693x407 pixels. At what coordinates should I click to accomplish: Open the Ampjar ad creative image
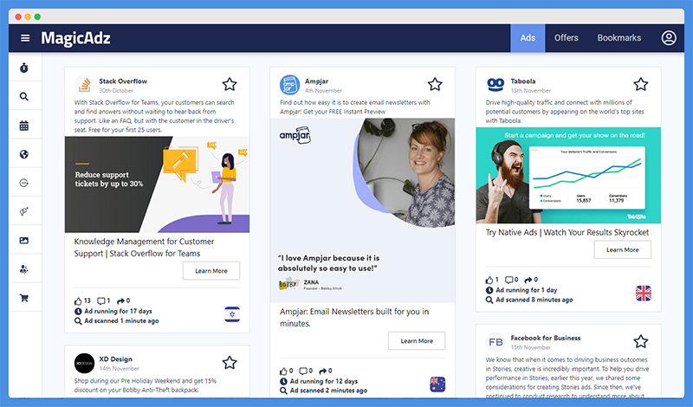(362, 210)
